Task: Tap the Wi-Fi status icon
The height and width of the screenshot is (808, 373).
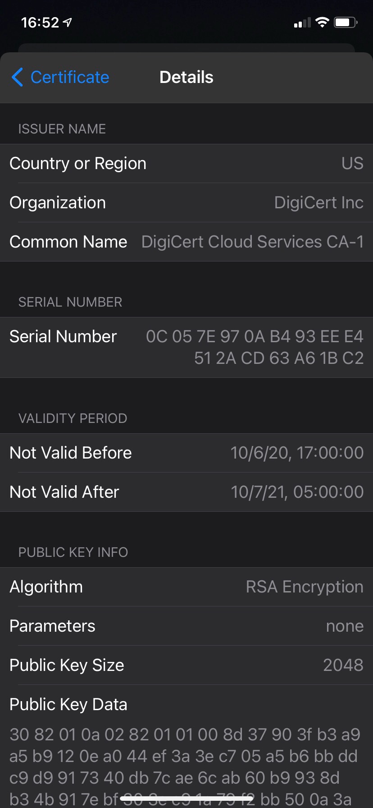Action: [x=322, y=22]
